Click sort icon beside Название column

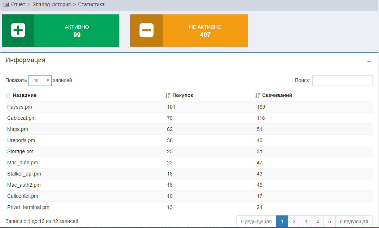[x=8, y=96]
